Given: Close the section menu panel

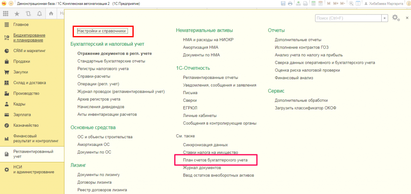Looking at the screenshot, I should tap(407, 18).
